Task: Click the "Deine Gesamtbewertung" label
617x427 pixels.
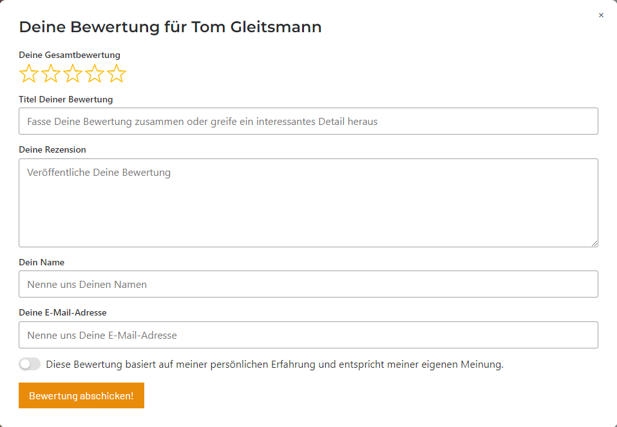Action: click(70, 55)
